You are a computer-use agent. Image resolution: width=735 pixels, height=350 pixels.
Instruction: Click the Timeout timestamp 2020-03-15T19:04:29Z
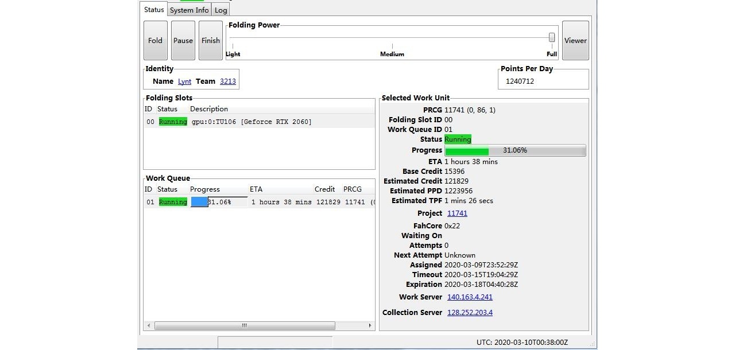(481, 275)
